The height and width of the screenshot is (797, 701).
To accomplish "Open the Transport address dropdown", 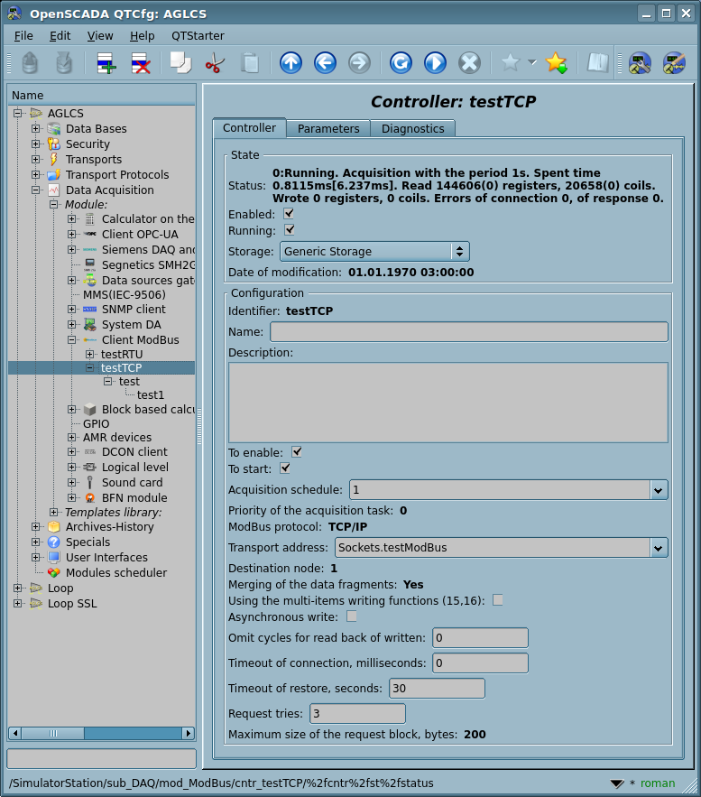I will coord(659,547).
